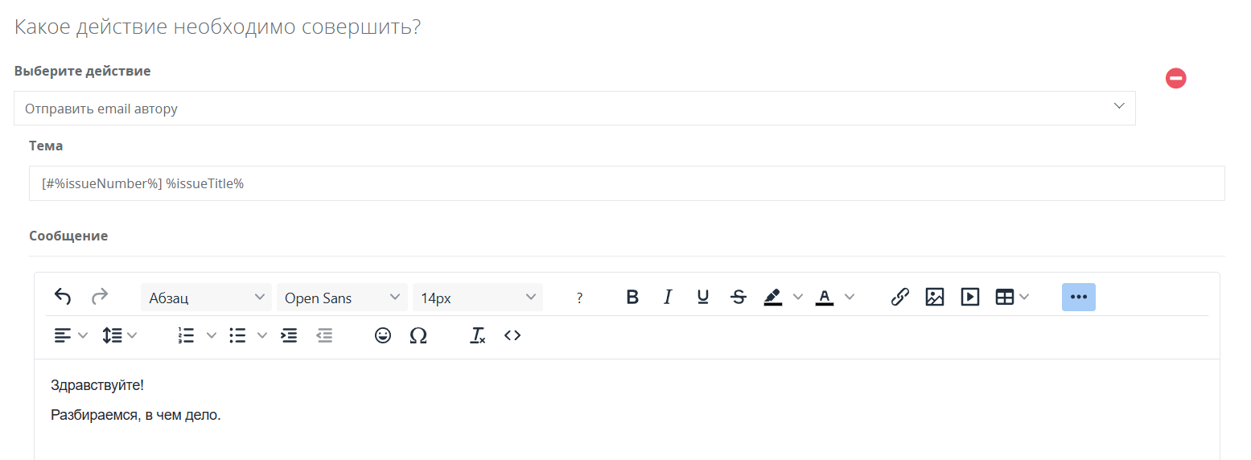
Task: Open the 'Отправить email автору' action dropdown
Action: 574,108
